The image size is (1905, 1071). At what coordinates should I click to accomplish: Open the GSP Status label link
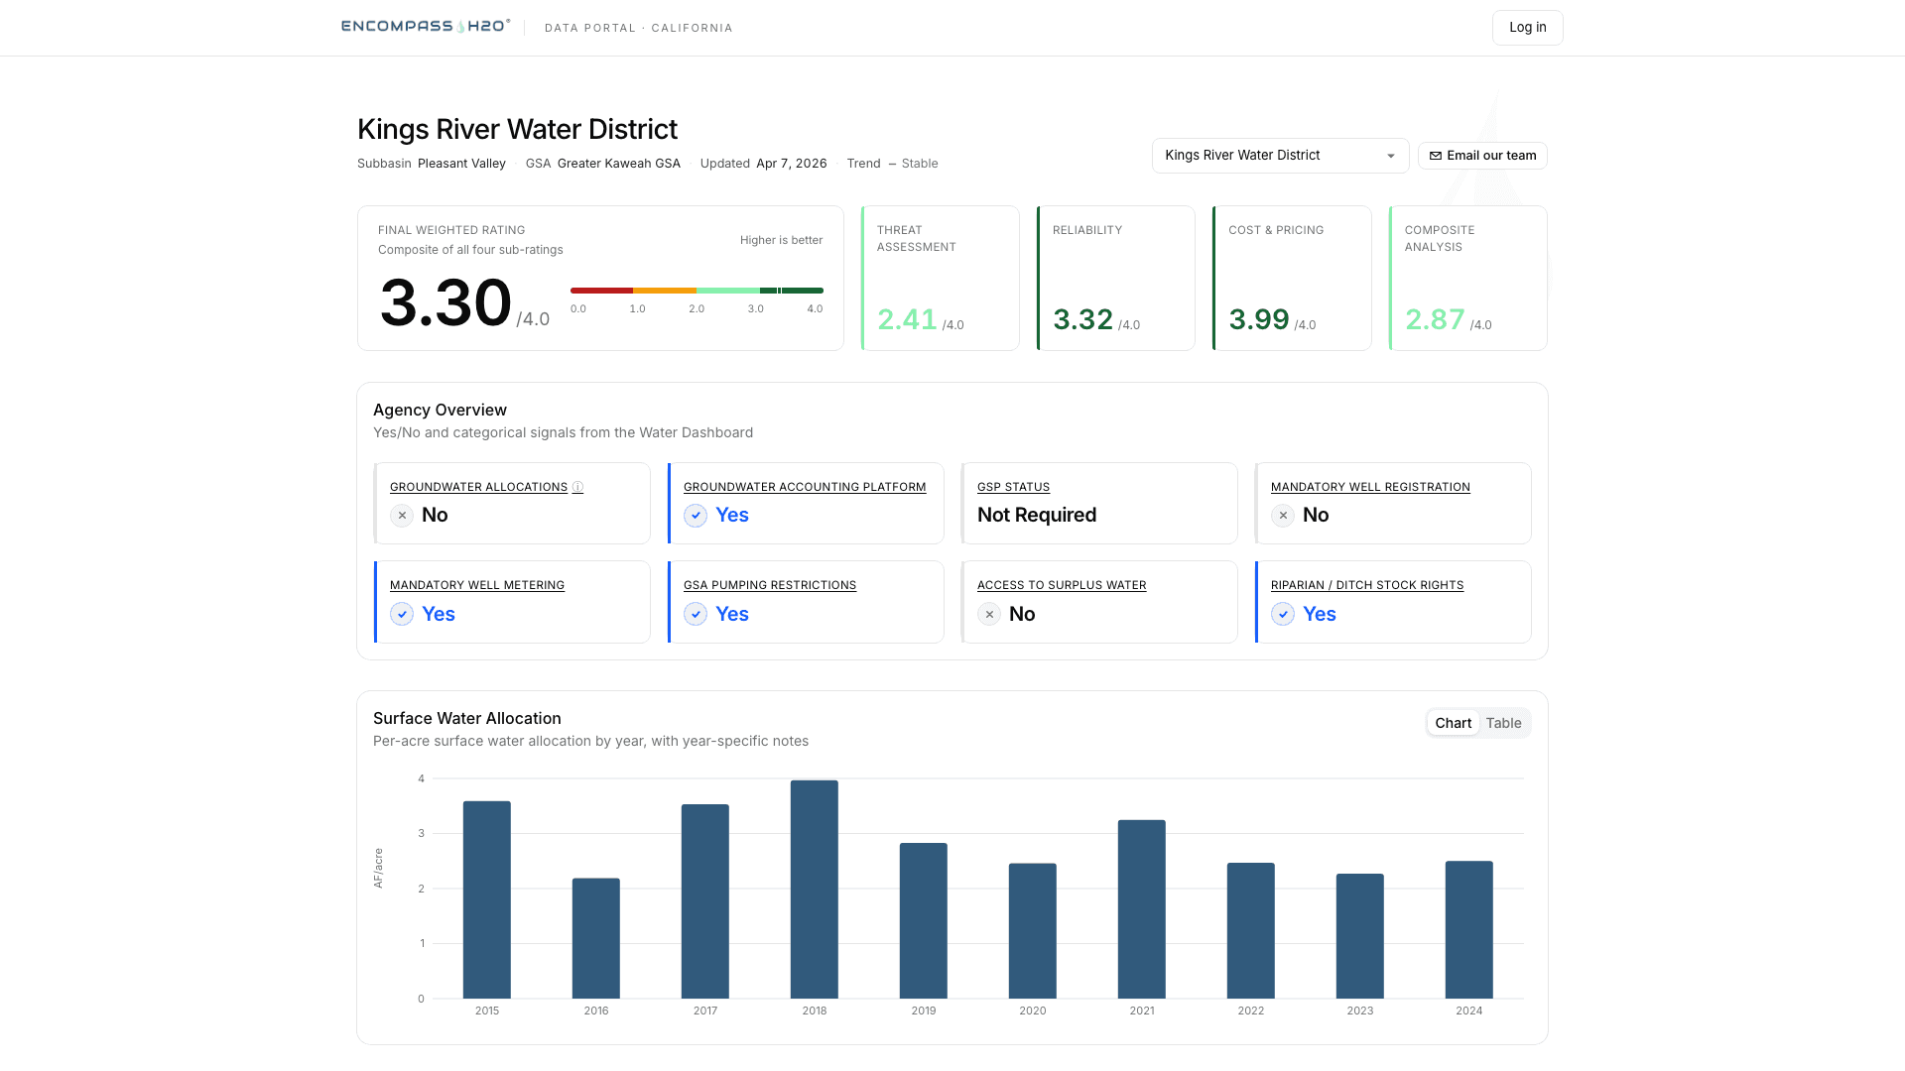point(1013,487)
